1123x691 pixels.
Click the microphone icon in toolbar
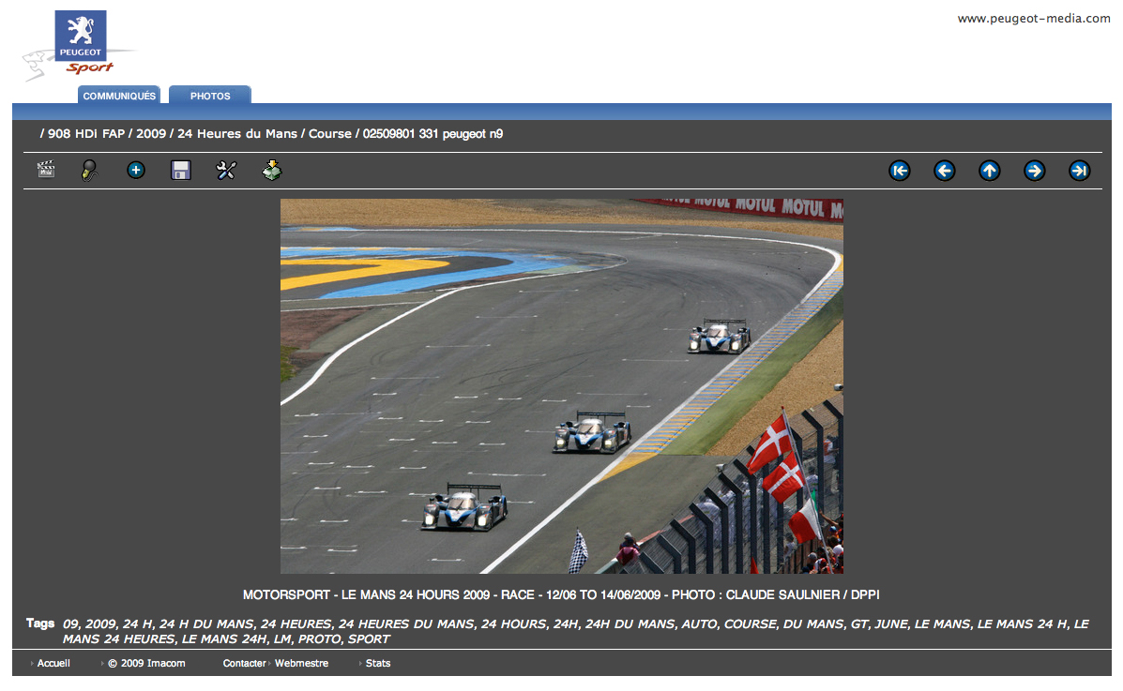click(x=89, y=171)
